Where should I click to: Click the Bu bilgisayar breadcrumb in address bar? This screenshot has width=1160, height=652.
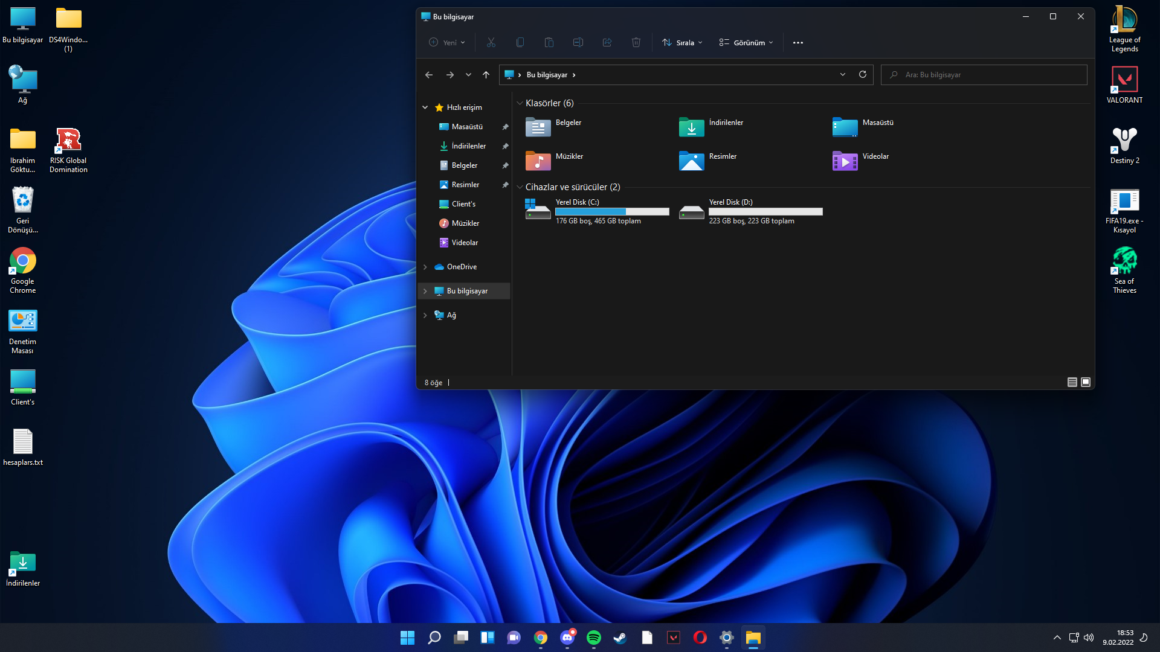pos(547,75)
